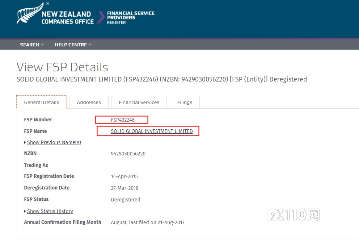The height and width of the screenshot is (246, 359).
Task: Click the dropdown arrow next to SEARCH
Action: tap(42, 45)
